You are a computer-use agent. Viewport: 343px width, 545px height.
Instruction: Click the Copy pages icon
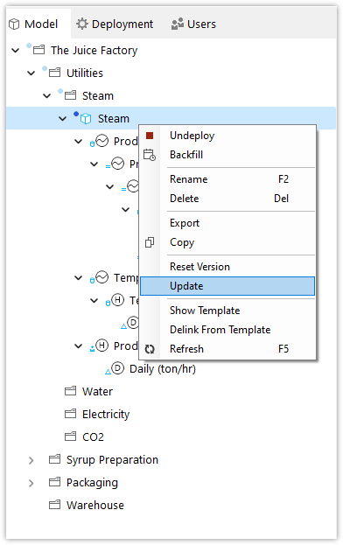pyautogui.click(x=150, y=242)
